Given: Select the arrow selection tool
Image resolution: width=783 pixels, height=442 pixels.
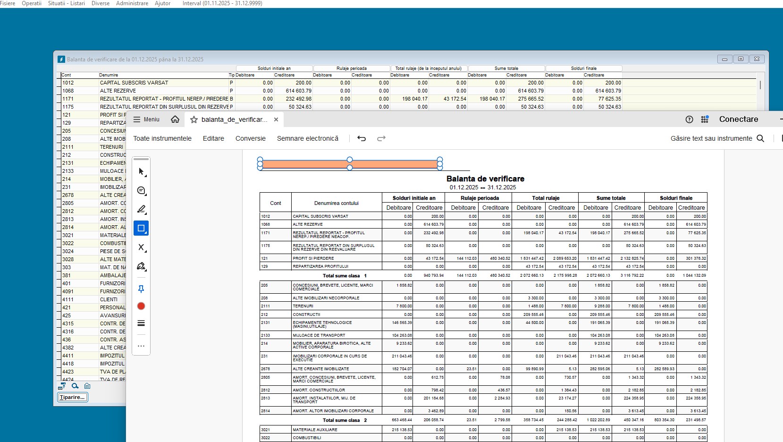Looking at the screenshot, I should tap(141, 172).
